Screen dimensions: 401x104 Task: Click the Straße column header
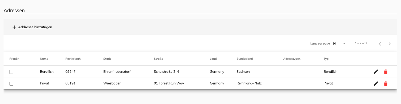coord(158,59)
